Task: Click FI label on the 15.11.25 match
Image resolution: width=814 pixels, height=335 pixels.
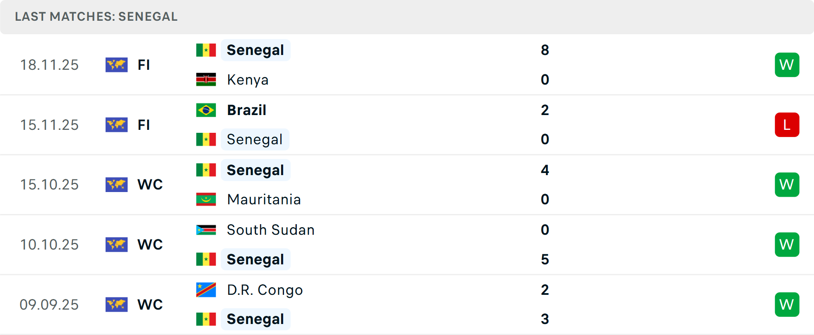Action: [144, 125]
